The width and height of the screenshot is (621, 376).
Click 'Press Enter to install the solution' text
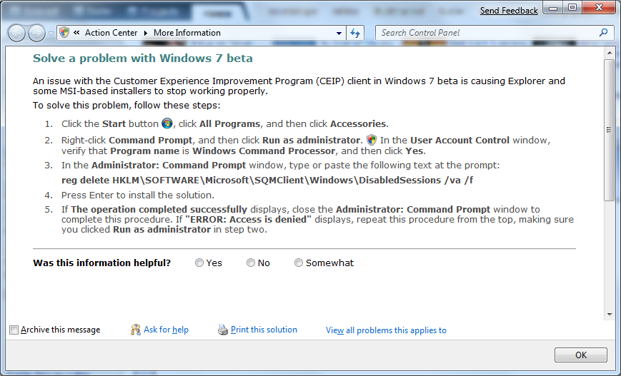tap(138, 195)
